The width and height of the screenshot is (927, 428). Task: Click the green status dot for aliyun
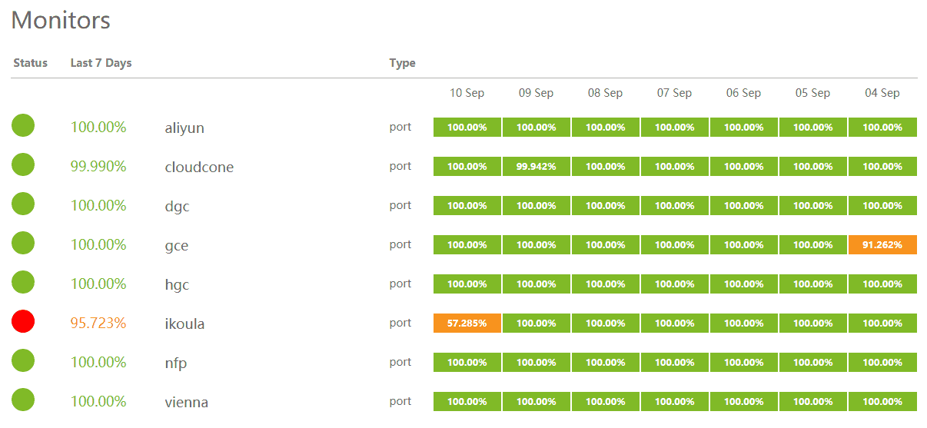(23, 124)
